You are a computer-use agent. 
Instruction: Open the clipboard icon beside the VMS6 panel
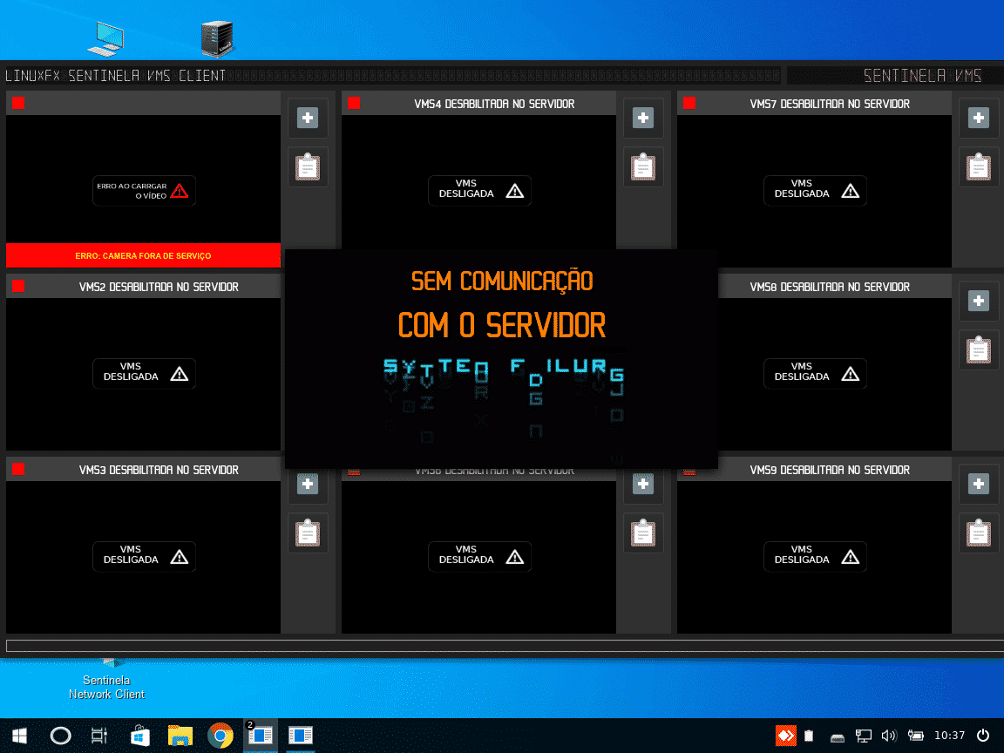(643, 532)
